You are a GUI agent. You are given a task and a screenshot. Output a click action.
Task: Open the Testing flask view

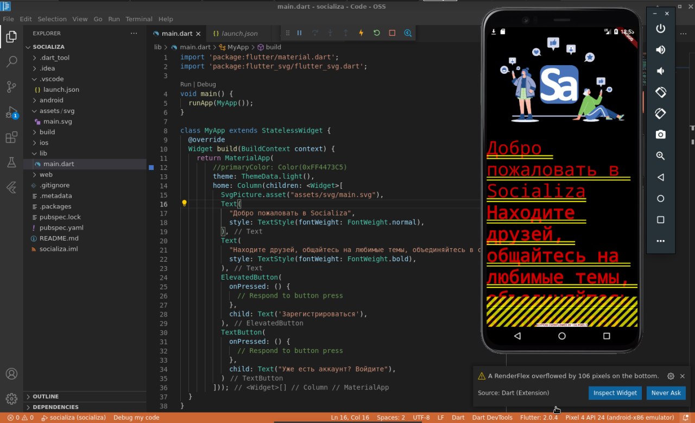click(x=11, y=162)
